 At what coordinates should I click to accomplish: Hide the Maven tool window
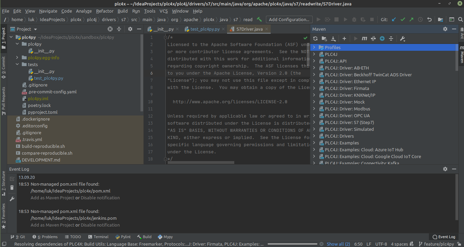[454, 29]
